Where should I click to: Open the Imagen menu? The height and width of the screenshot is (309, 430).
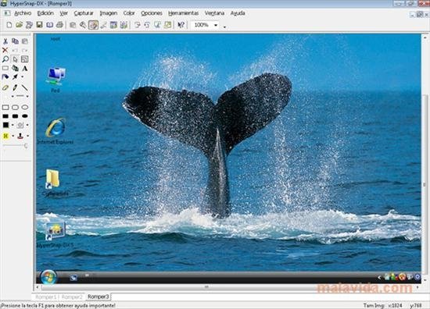109,13
